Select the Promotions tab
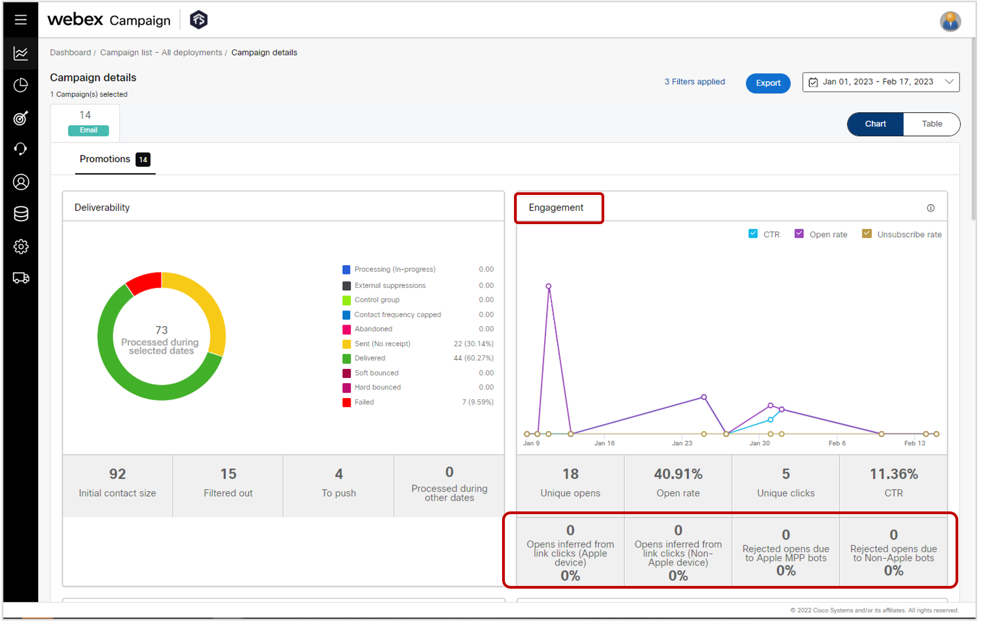The width and height of the screenshot is (988, 627). [115, 159]
